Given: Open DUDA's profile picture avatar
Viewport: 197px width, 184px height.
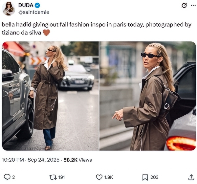Looking at the screenshot, I should coord(9,9).
